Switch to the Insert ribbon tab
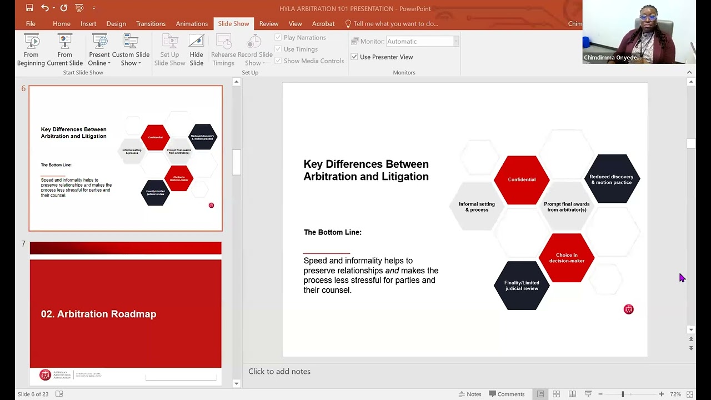This screenshot has height=400, width=711. 88,23
